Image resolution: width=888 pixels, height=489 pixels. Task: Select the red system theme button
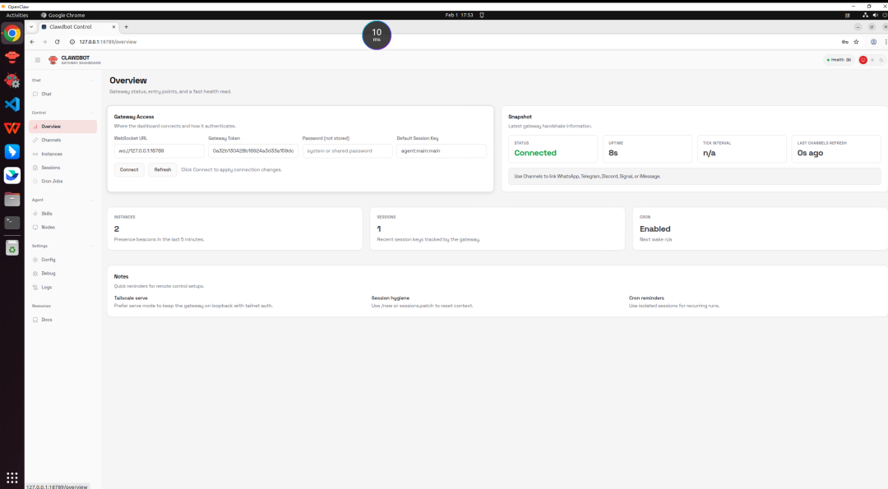[x=863, y=60]
